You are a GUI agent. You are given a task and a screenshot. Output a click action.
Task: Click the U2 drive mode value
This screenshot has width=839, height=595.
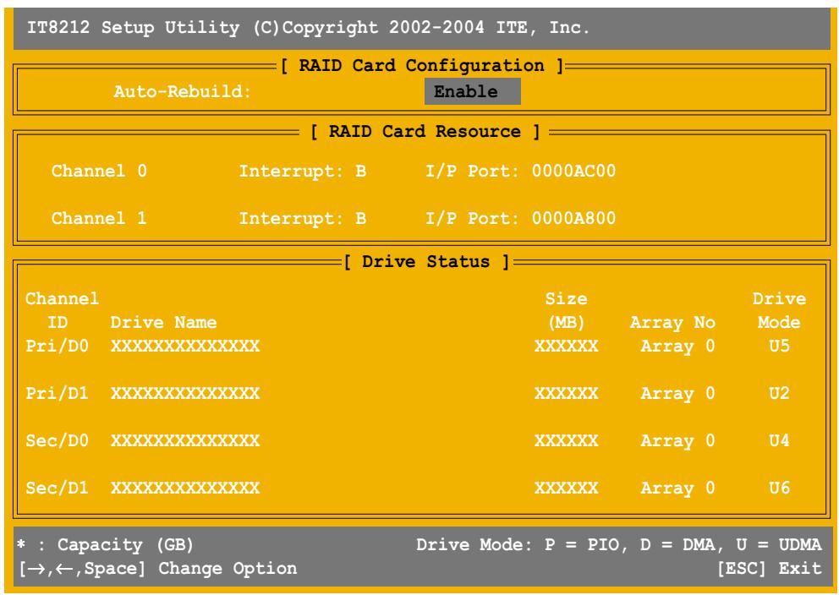point(779,394)
